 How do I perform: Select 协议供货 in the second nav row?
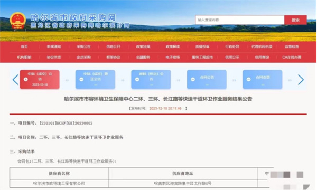54,58
